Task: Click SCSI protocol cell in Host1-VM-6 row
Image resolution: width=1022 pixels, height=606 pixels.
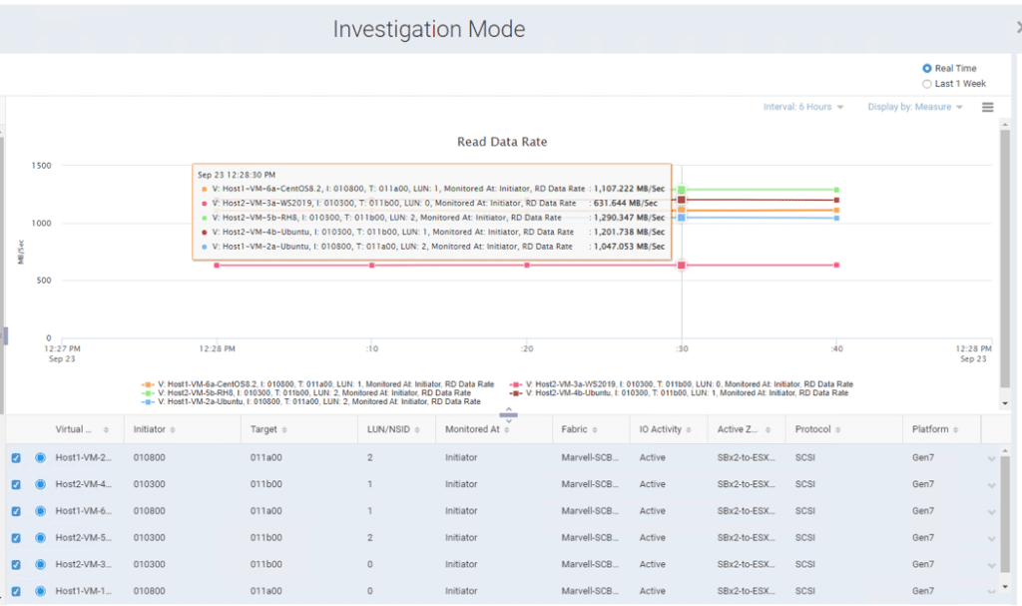Action: tap(805, 511)
